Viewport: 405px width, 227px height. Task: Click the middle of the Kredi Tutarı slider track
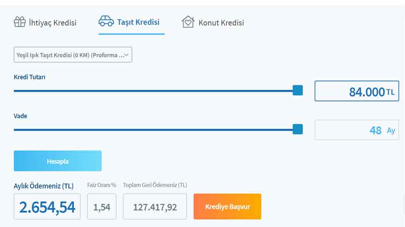[x=158, y=91]
